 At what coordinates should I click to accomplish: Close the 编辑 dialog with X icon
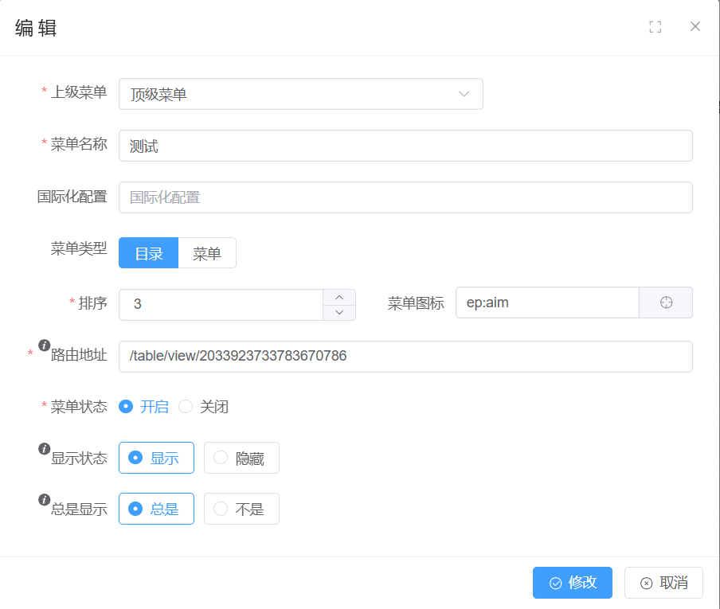coord(695,26)
